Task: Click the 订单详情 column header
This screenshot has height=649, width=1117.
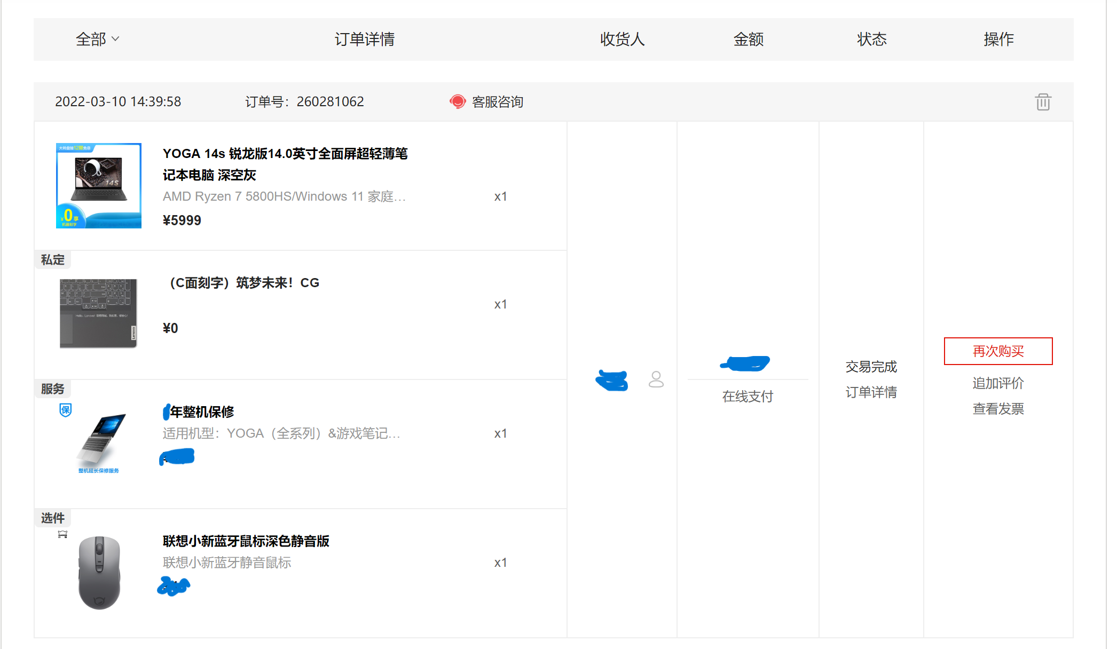Action: point(364,39)
